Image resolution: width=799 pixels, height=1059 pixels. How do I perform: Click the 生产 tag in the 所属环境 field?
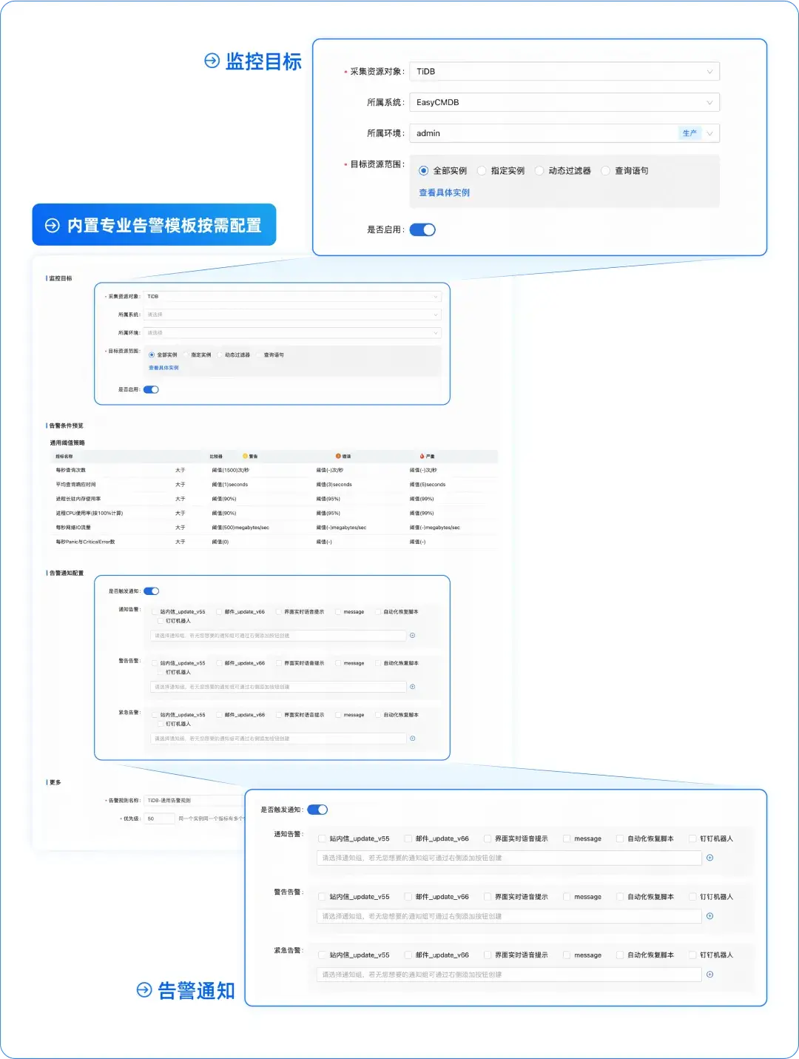(x=691, y=132)
